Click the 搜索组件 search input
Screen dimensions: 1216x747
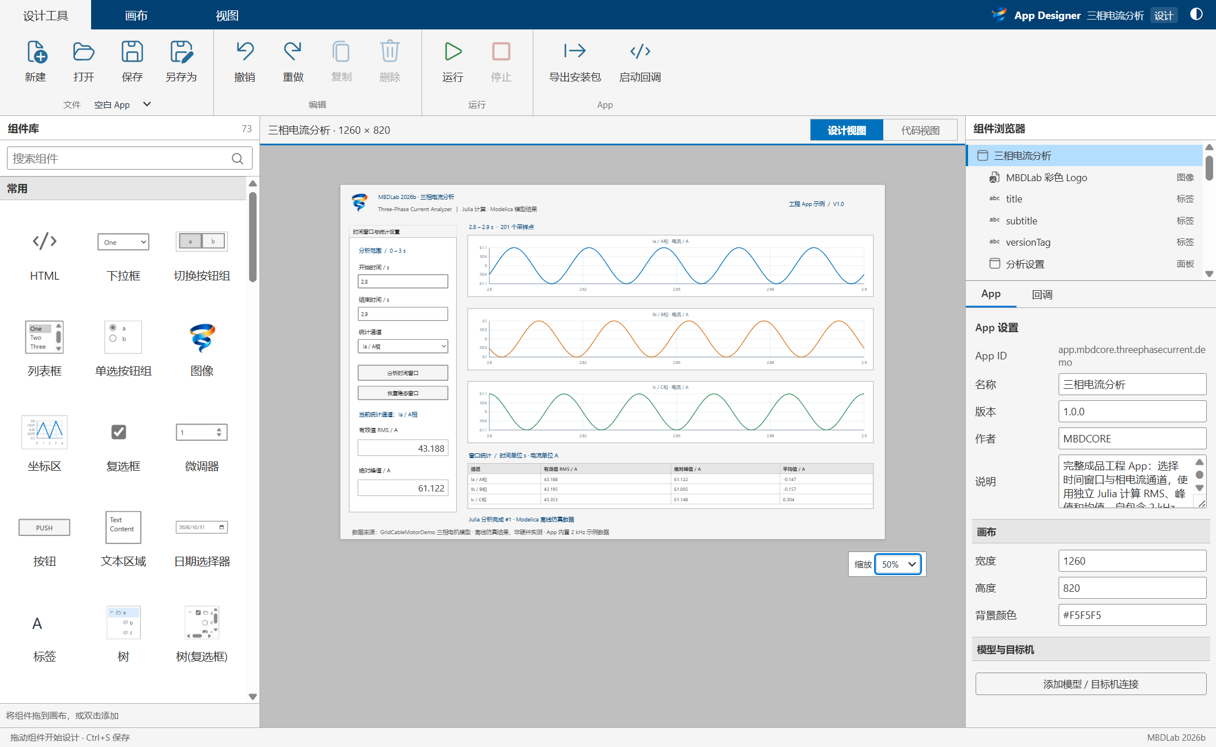pyautogui.click(x=129, y=159)
